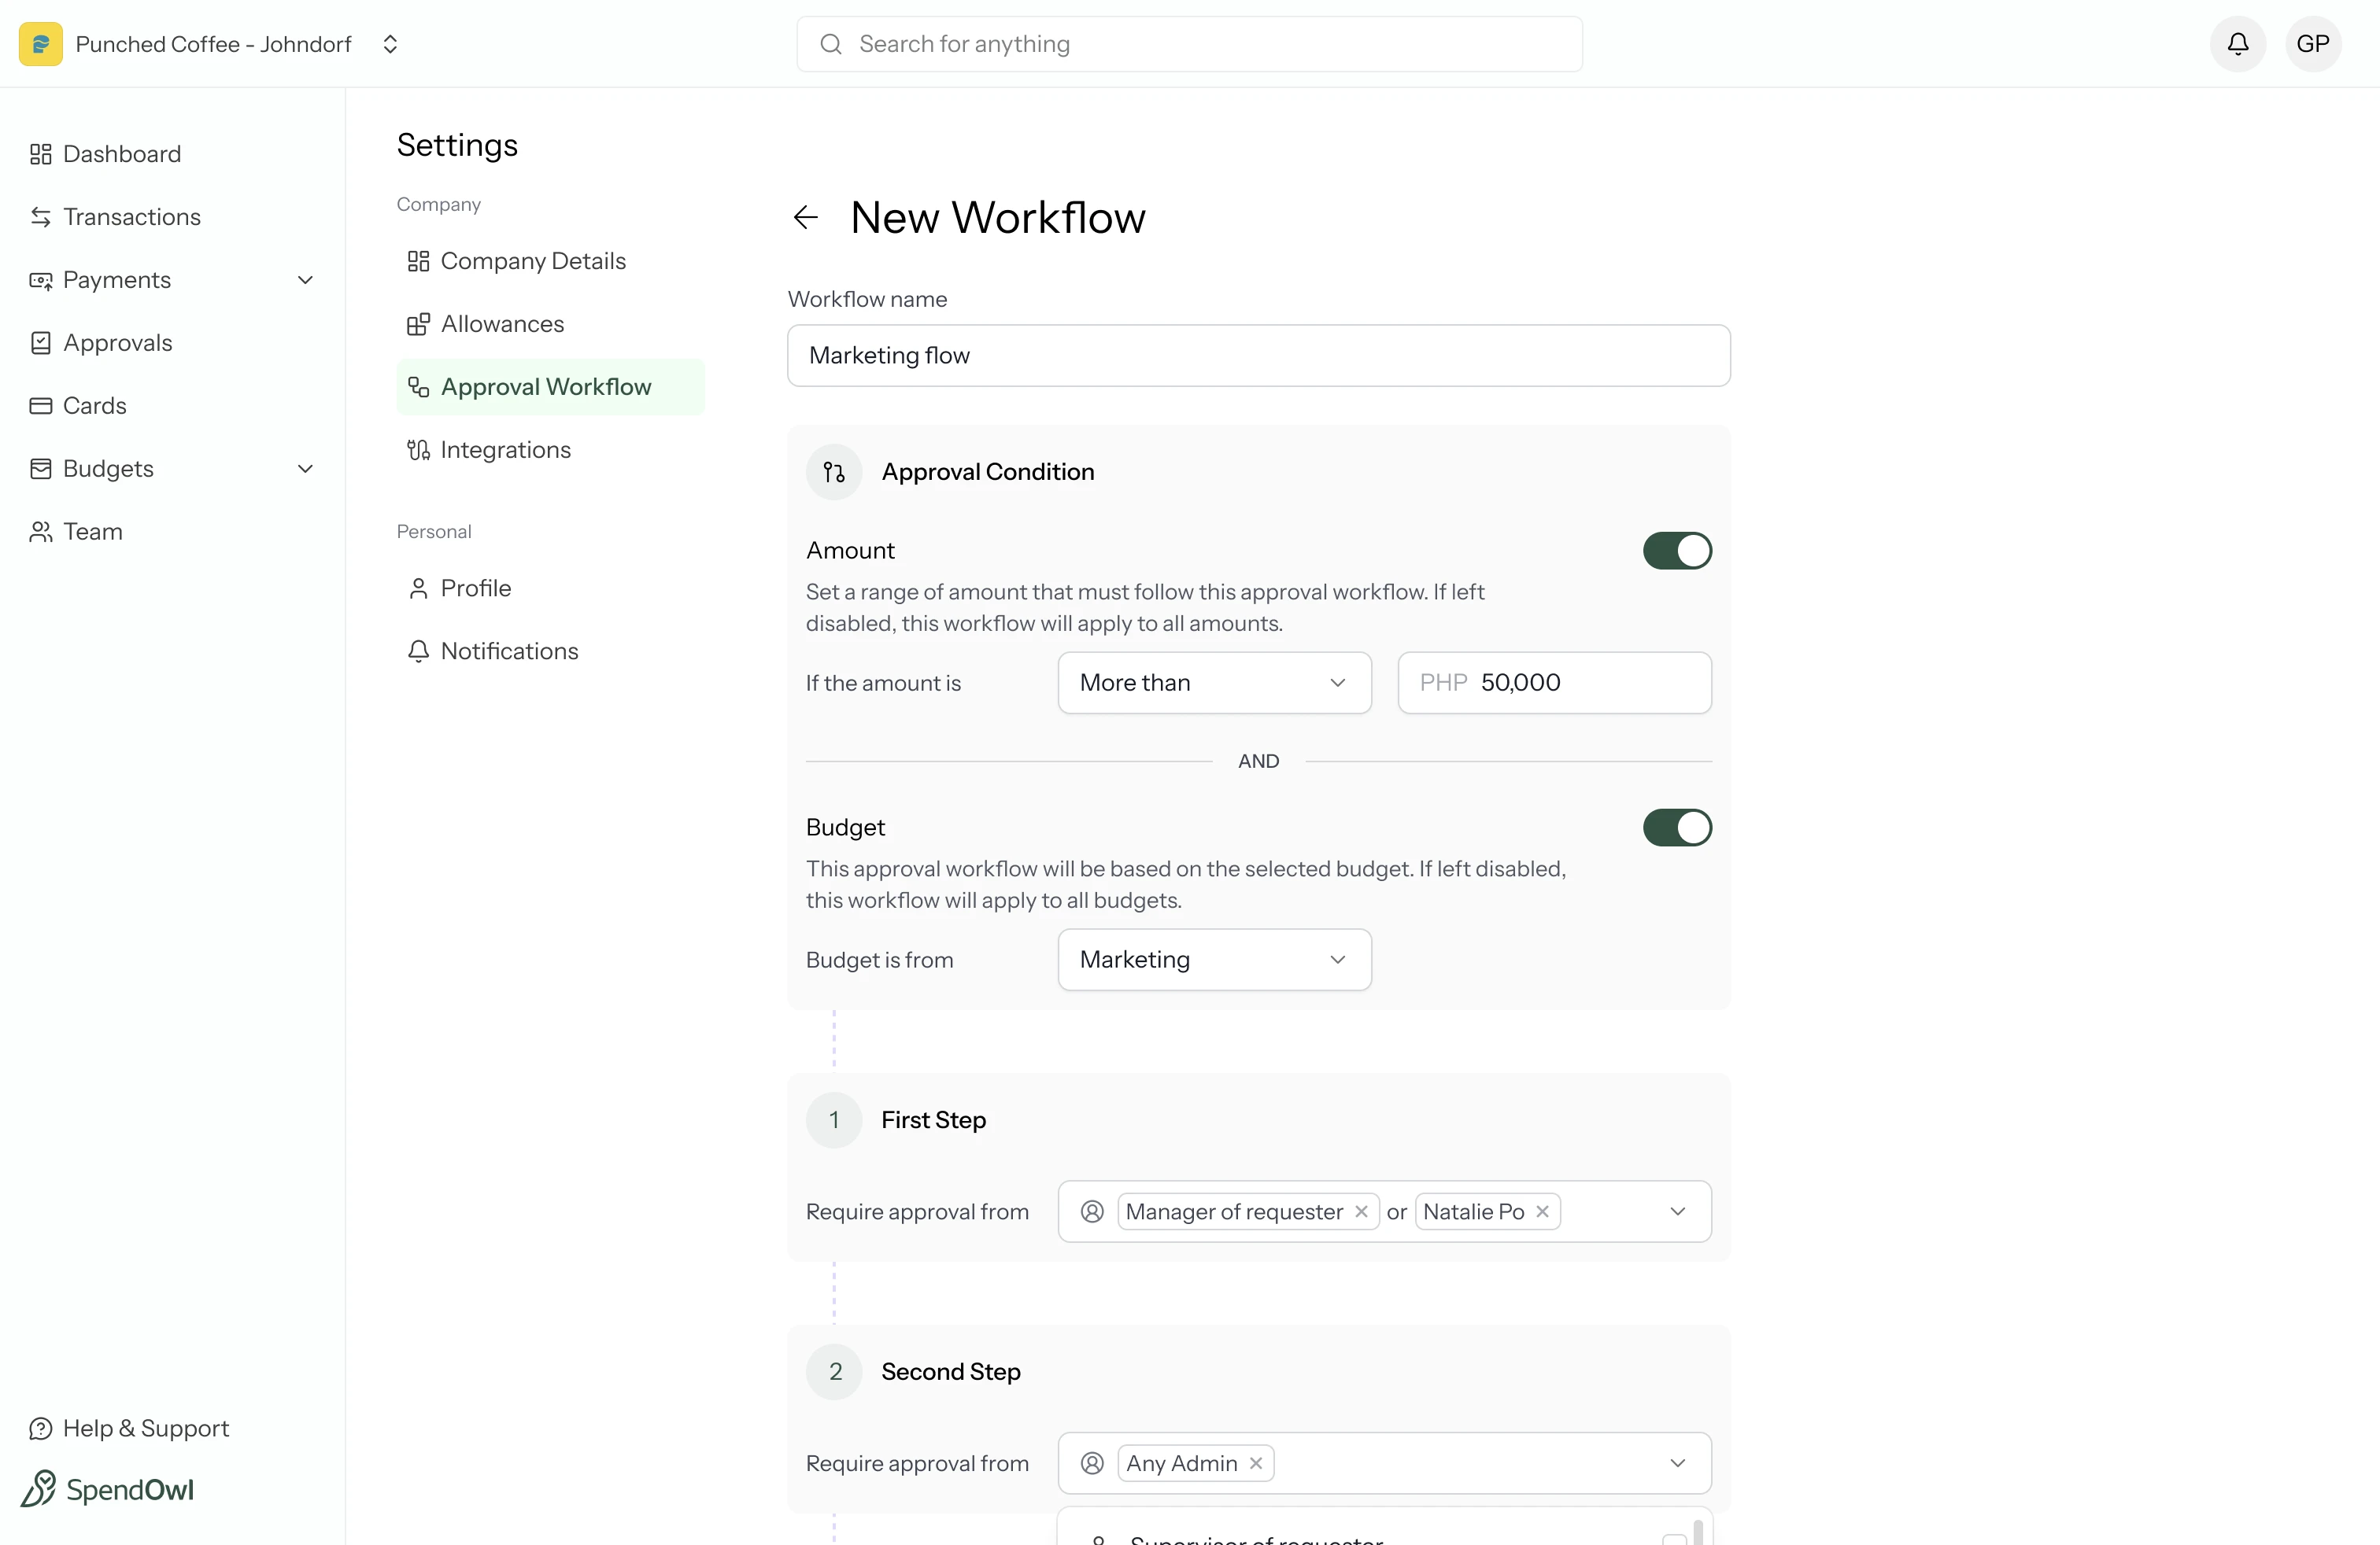
Task: Open the Team page
Action: (92, 531)
